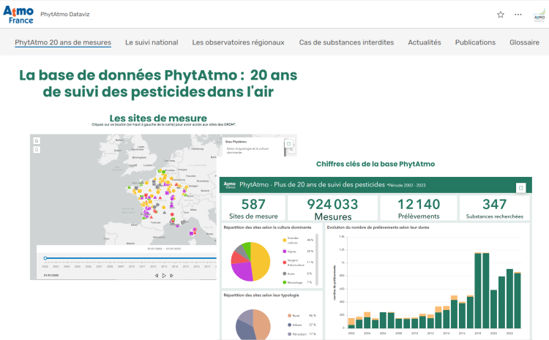This screenshot has height=340, width=549.
Task: Play the map time animation
Action: click(164, 276)
